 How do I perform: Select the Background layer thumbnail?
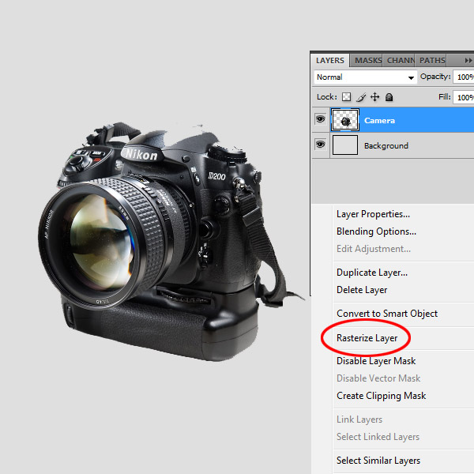tap(345, 145)
